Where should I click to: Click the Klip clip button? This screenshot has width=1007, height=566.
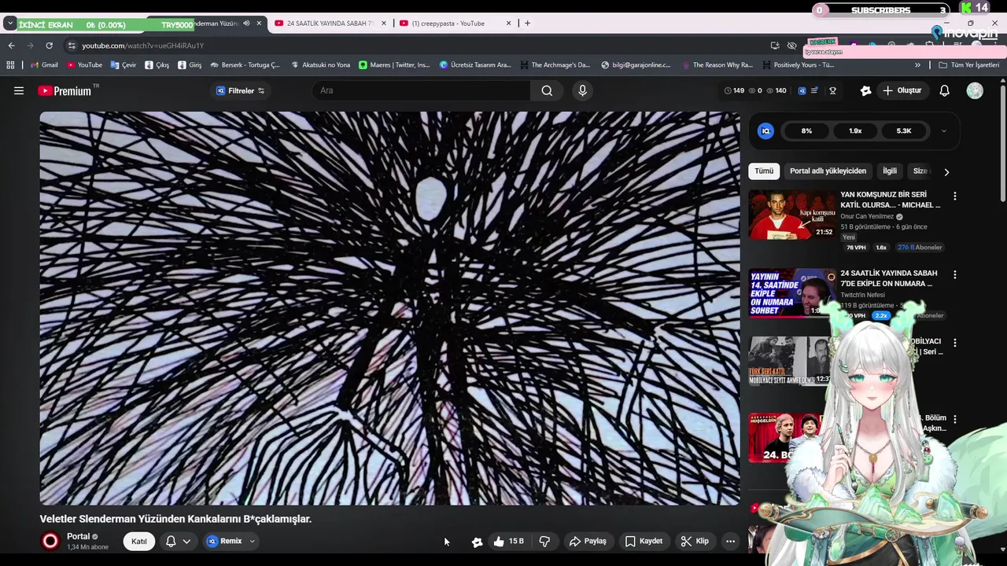coord(695,541)
